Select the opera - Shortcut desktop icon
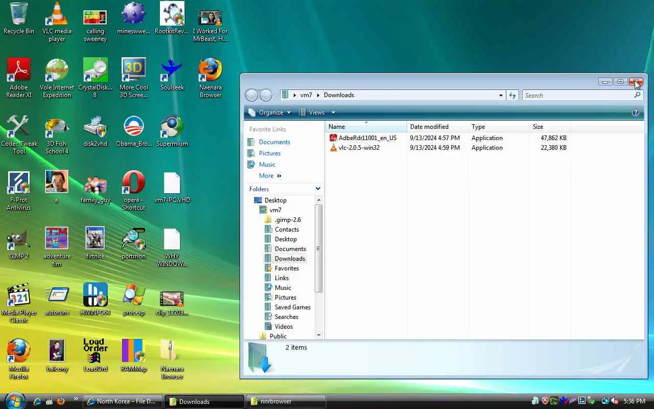 coord(134,190)
